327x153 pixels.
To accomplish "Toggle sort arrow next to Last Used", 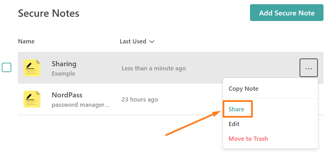I will (152, 42).
